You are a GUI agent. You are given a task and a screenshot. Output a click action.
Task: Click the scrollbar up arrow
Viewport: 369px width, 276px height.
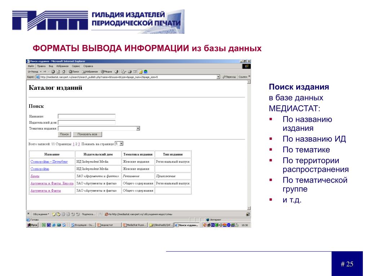pos(249,82)
